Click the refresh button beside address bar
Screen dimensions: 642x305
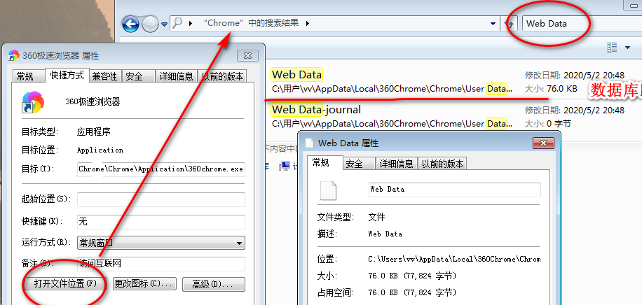pos(511,24)
